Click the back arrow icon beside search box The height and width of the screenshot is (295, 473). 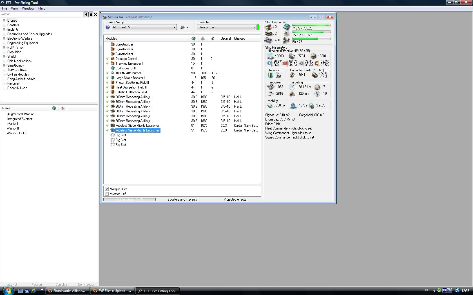[x=86, y=14]
